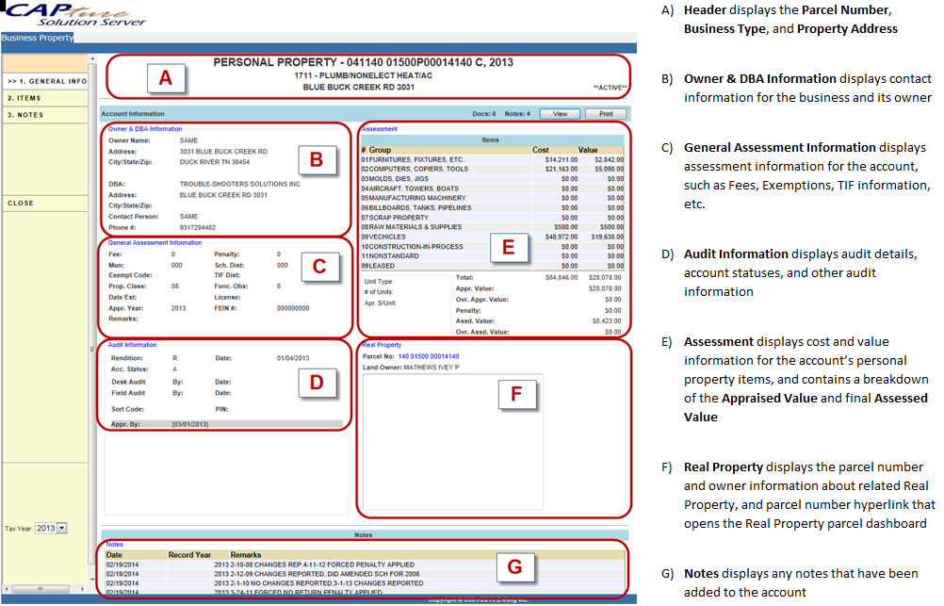Viewport: 944px width, 606px height.
Task: Select the 02 COMPUTERS, COPIERS, TOOLS row
Action: pos(492,170)
